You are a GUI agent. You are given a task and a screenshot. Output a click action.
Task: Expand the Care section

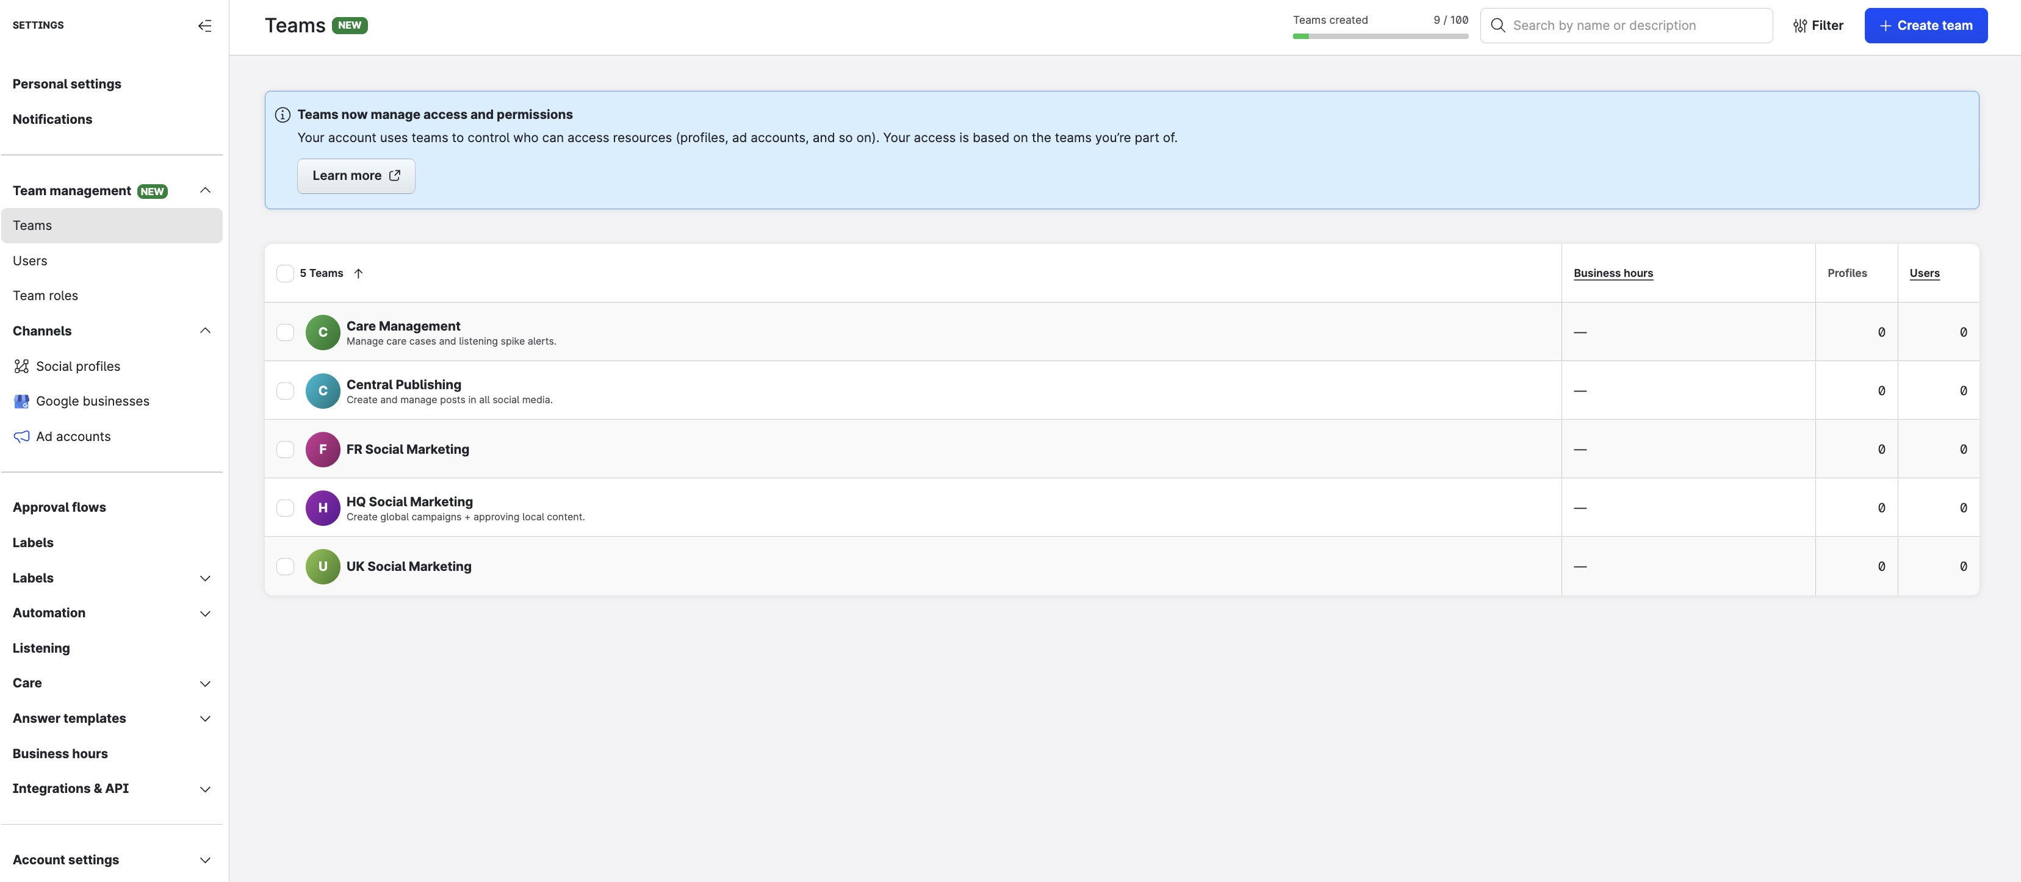[x=206, y=684]
